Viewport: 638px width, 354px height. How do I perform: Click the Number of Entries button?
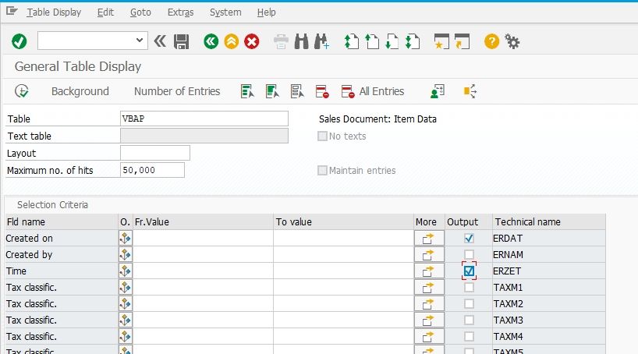(177, 91)
